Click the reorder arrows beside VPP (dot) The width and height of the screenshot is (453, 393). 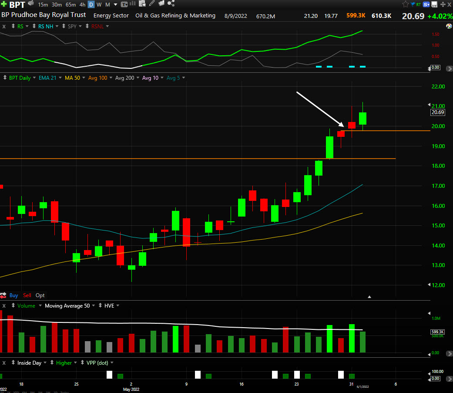(x=82, y=363)
